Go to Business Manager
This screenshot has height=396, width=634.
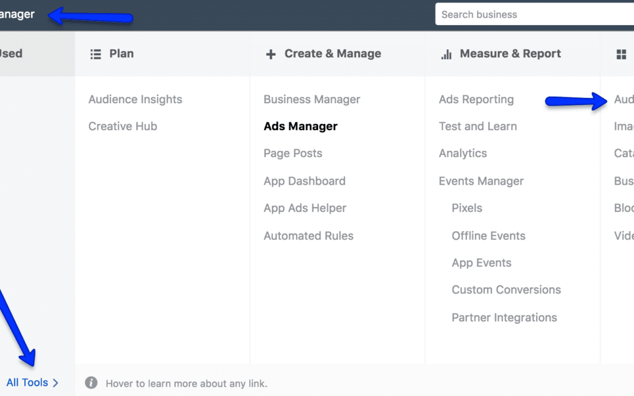click(x=312, y=99)
